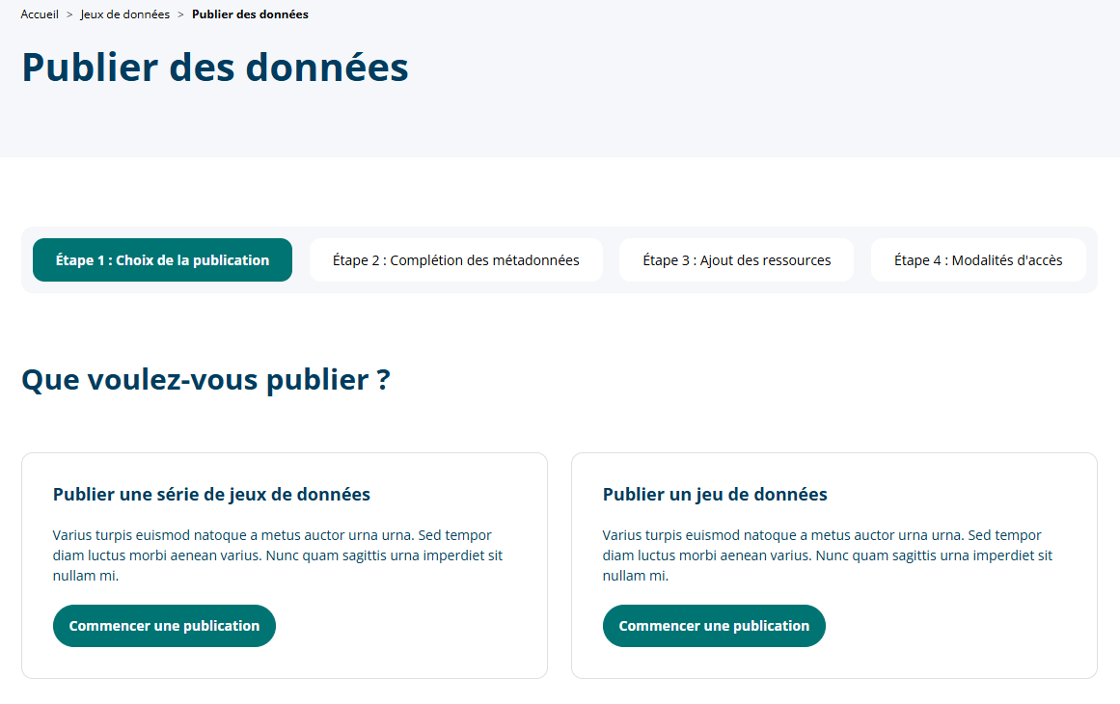
Task: Open Étape 3 : Ajout des ressources
Action: click(736, 259)
